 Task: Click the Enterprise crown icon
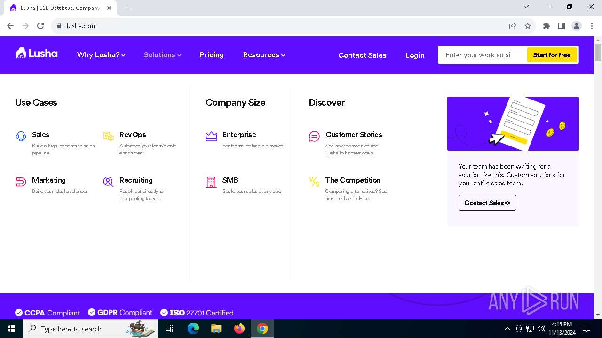pos(211,136)
